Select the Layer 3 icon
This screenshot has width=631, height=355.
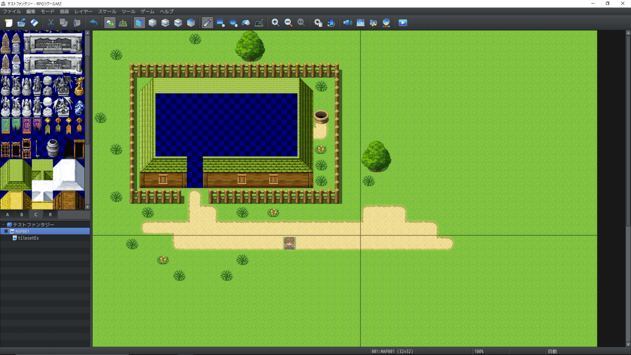tap(178, 23)
